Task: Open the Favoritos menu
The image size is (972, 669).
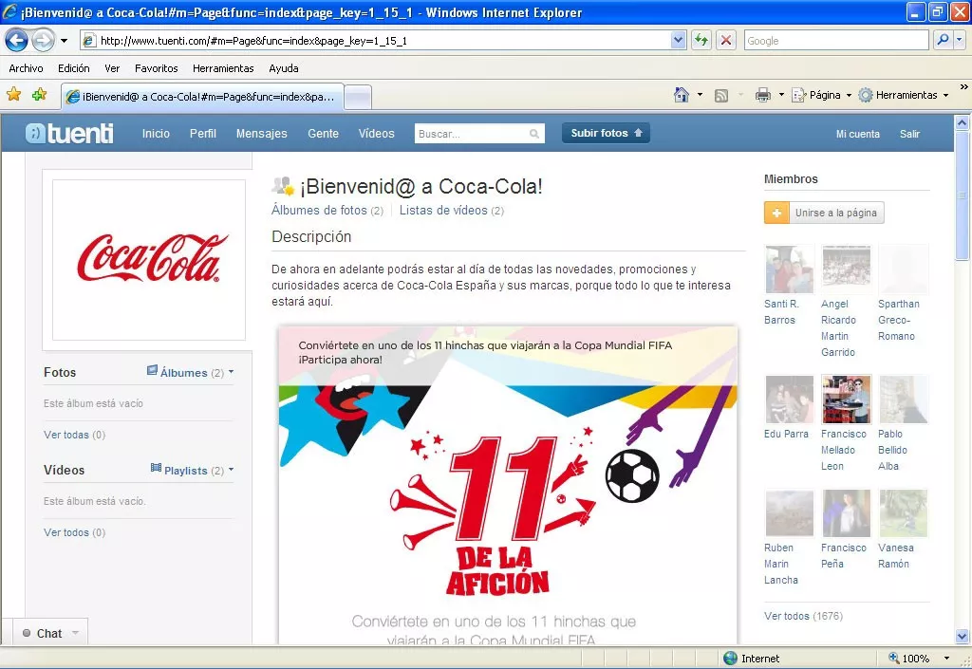Action: pos(157,68)
